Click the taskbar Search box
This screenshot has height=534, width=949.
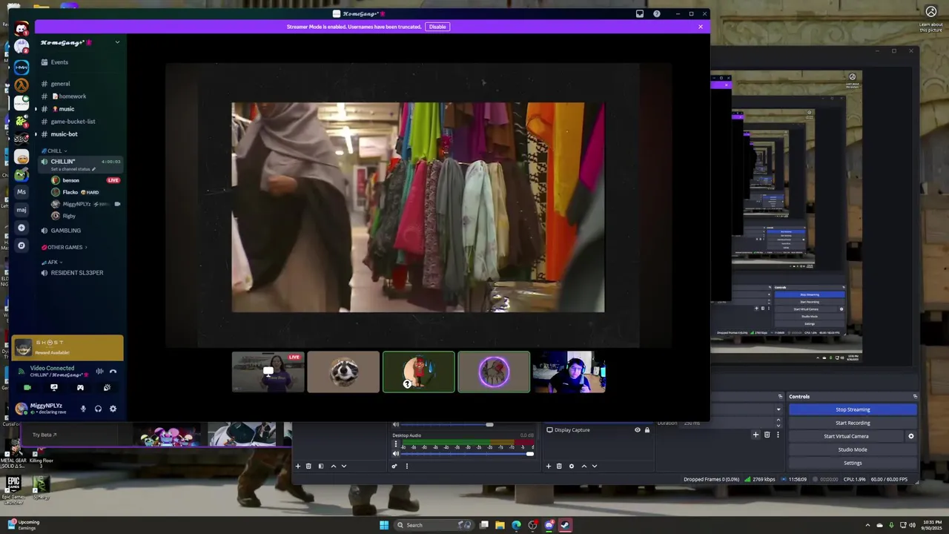[x=434, y=525]
